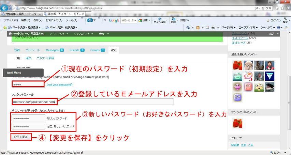Sort groups by 人気 link
The image size is (291, 155).
(250, 145)
